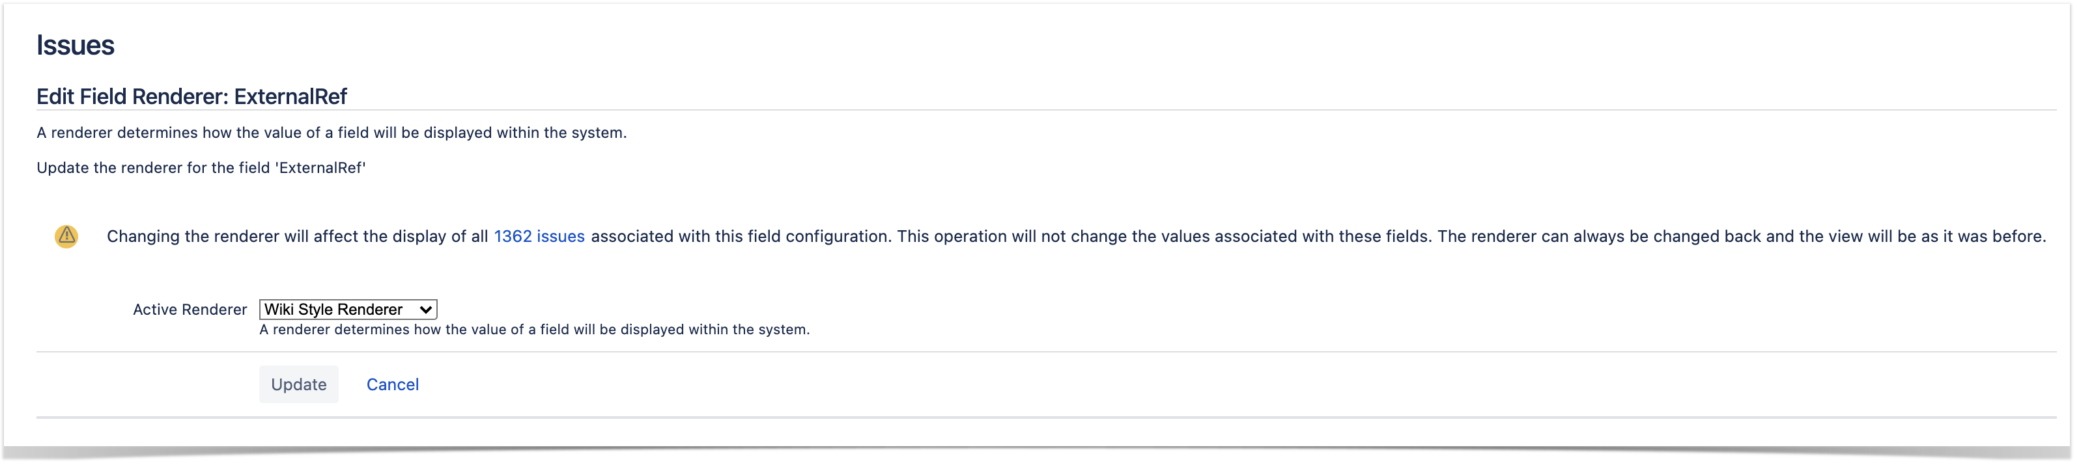Open the Active Renderer dropdown

348,310
